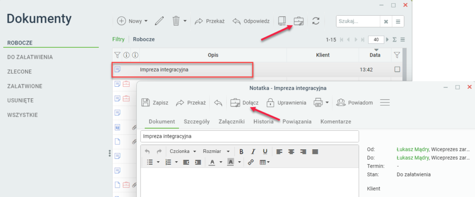Open the Rozmiar font size dropdown
This screenshot has height=197, width=475.
pos(216,151)
